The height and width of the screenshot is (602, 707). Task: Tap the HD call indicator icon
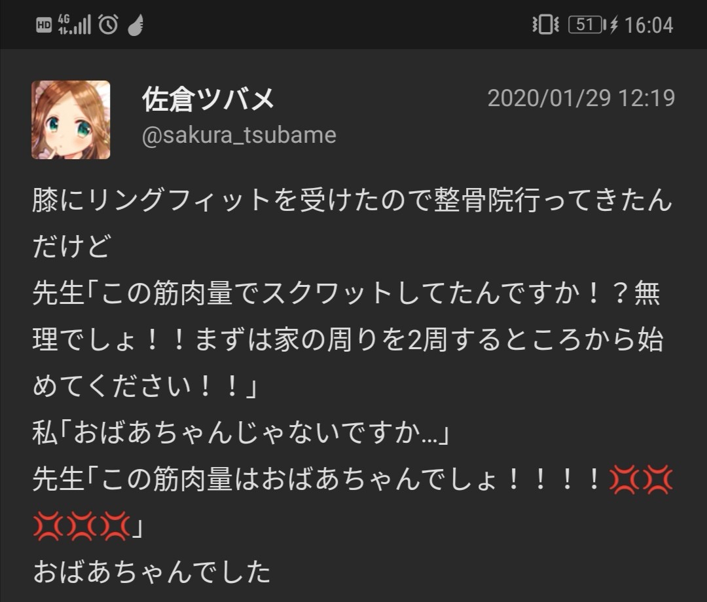44,25
